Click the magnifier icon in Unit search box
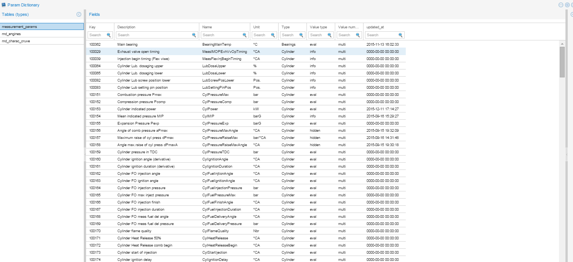This screenshot has width=573, height=262. pos(273,35)
